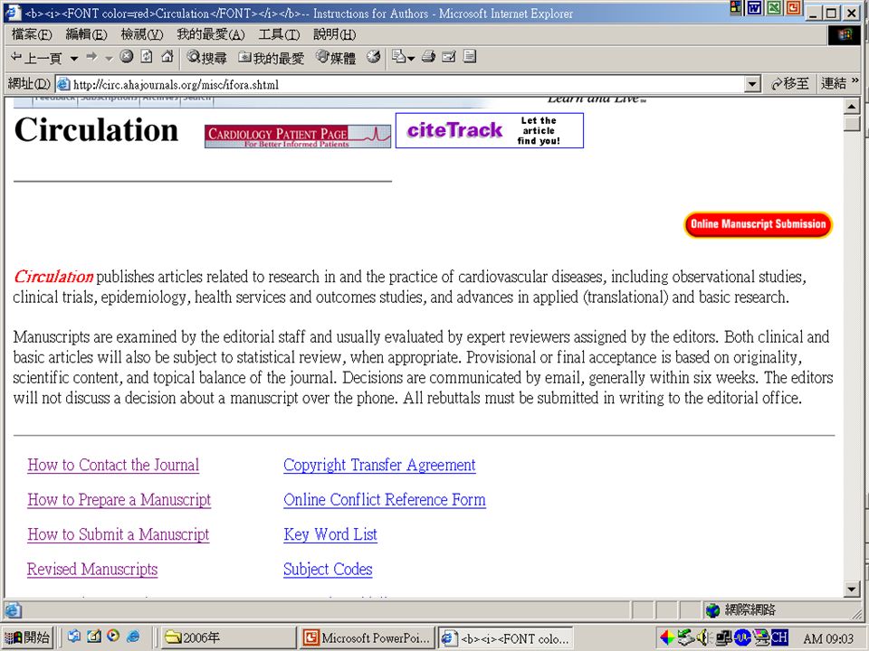Viewport: 869px width, 651px height.
Task: Click the Office shortcut bar PowerPoint icon
Action: pos(794,8)
